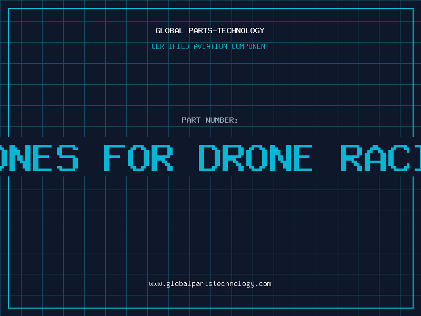
Task: Select the word CERTIFIED in the subtitle
Action: coord(171,46)
